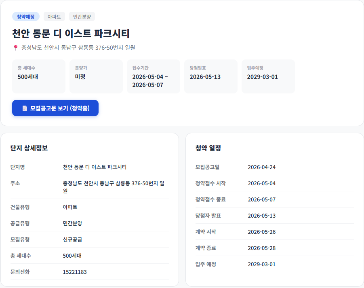Click the 입주예정 2029-03-01 card
This screenshot has width=364, height=288.
[268, 76]
